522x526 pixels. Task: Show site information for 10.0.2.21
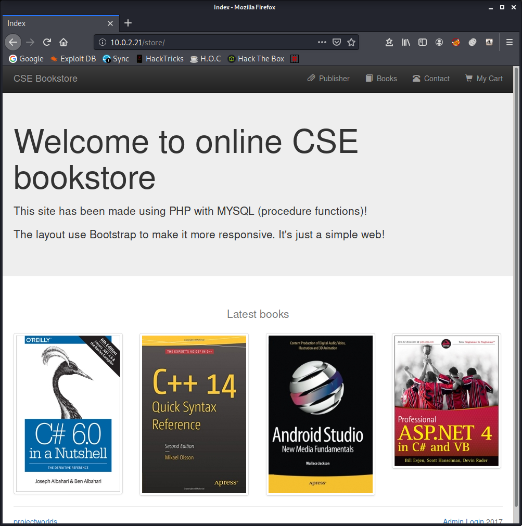tap(103, 42)
